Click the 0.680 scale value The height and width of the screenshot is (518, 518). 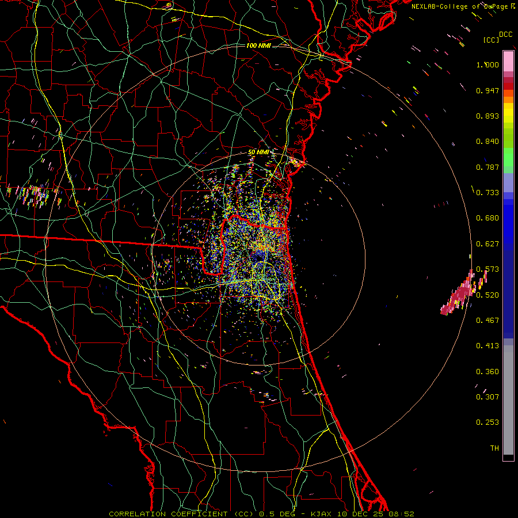[x=487, y=218]
